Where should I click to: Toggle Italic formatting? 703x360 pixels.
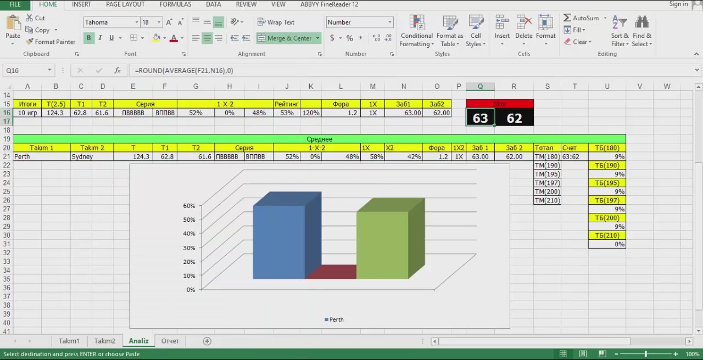click(x=100, y=38)
